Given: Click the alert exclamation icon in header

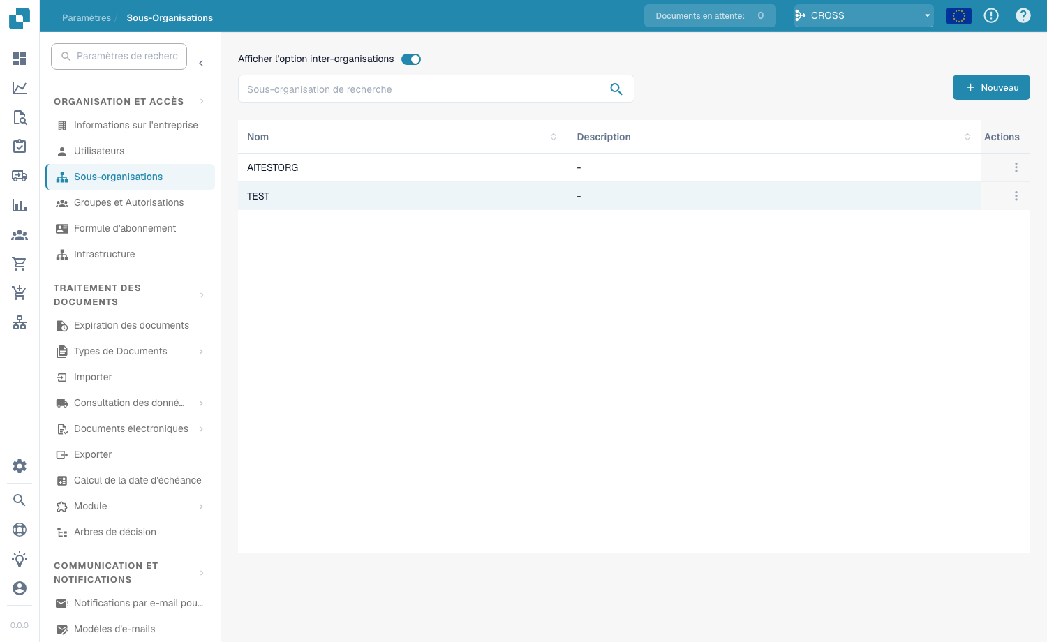Looking at the screenshot, I should (991, 15).
